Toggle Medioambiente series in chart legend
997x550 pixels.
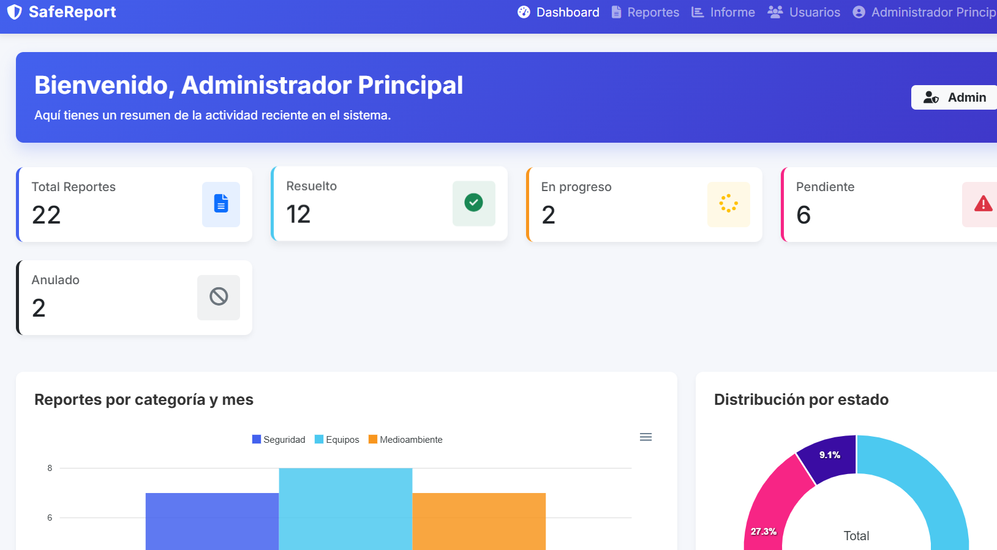(x=405, y=440)
